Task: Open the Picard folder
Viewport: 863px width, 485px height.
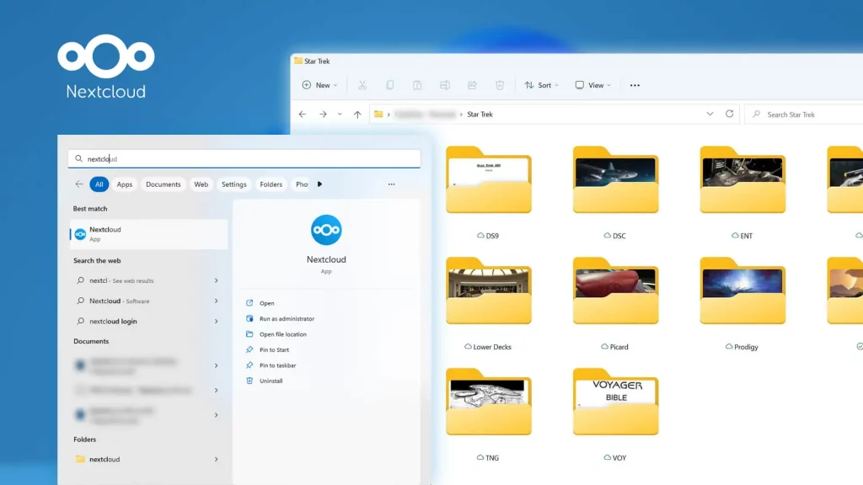Action: pyautogui.click(x=615, y=290)
